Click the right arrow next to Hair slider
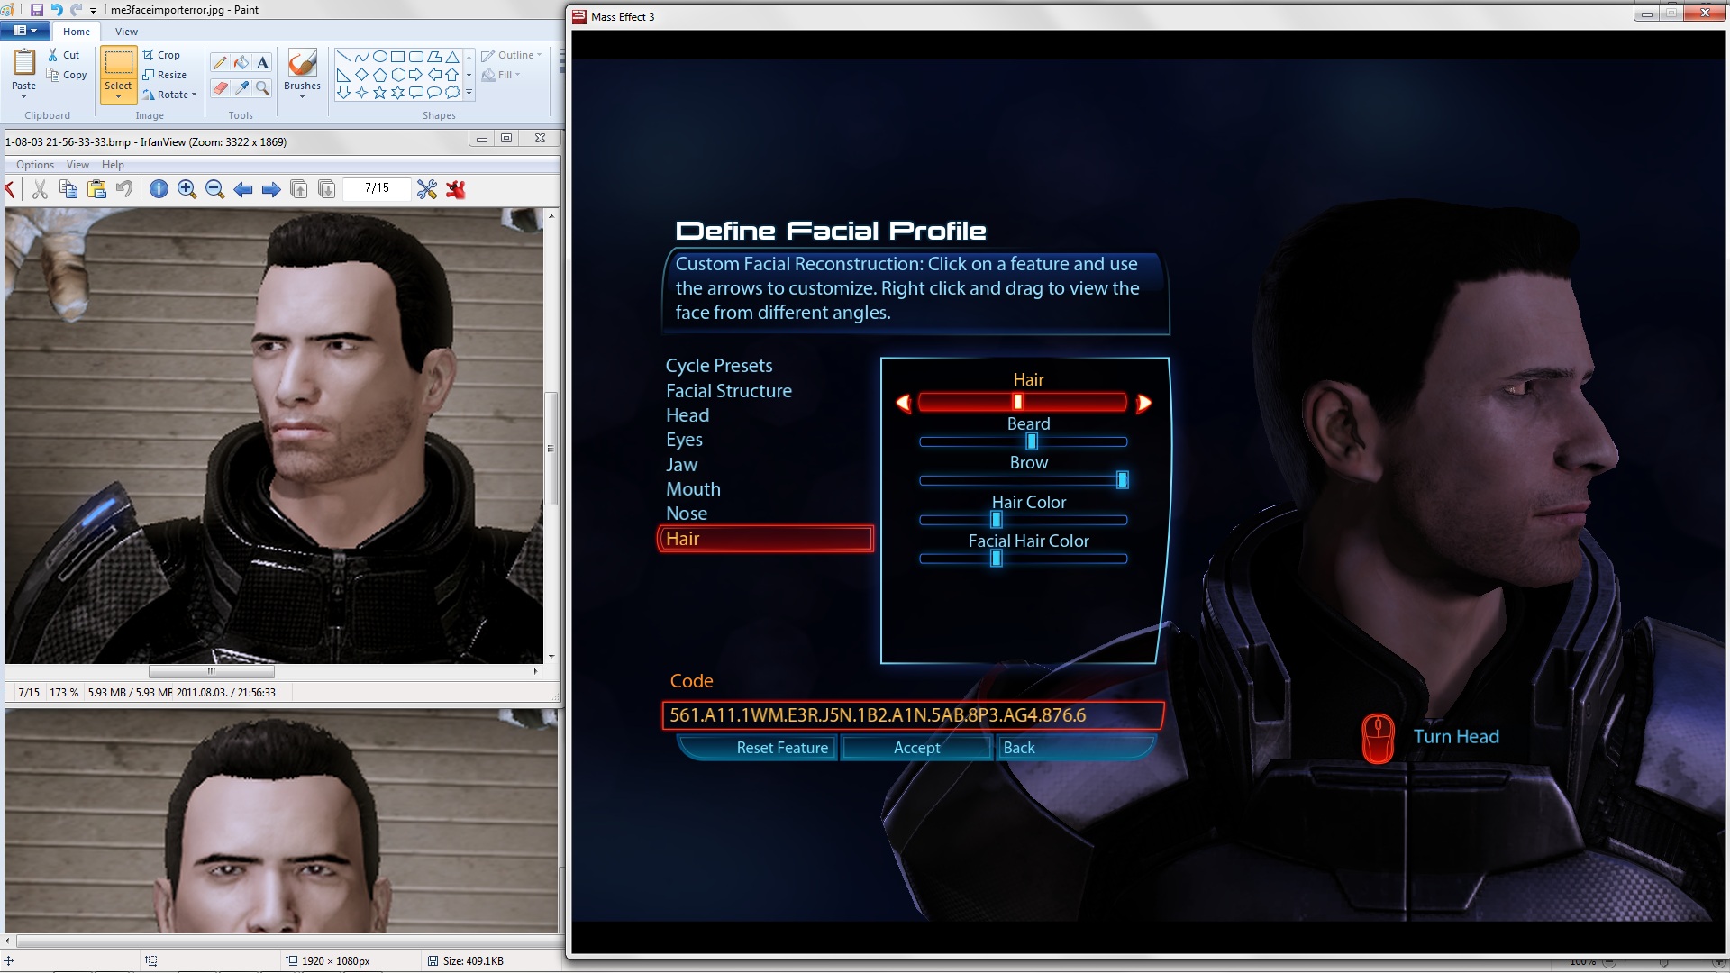The image size is (1730, 973). 1143,403
